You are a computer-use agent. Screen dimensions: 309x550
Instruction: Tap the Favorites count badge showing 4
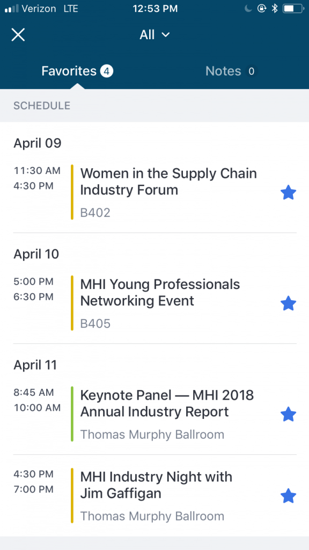[x=107, y=70]
